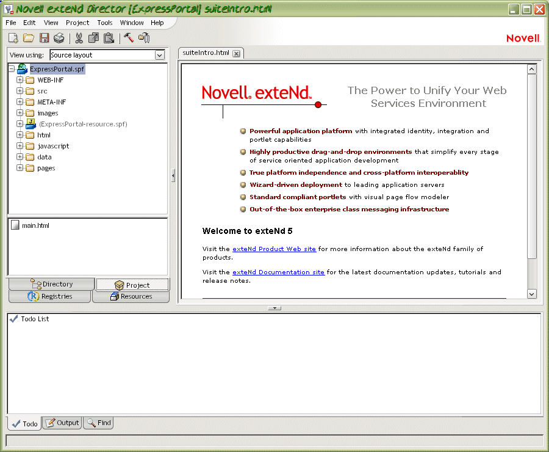
Task: Click the Build hammer icon
Action: point(129,37)
